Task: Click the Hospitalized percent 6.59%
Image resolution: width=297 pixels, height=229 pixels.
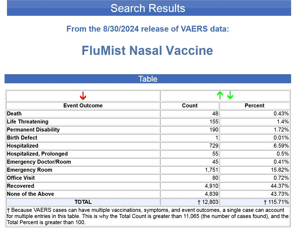Action: click(281, 146)
